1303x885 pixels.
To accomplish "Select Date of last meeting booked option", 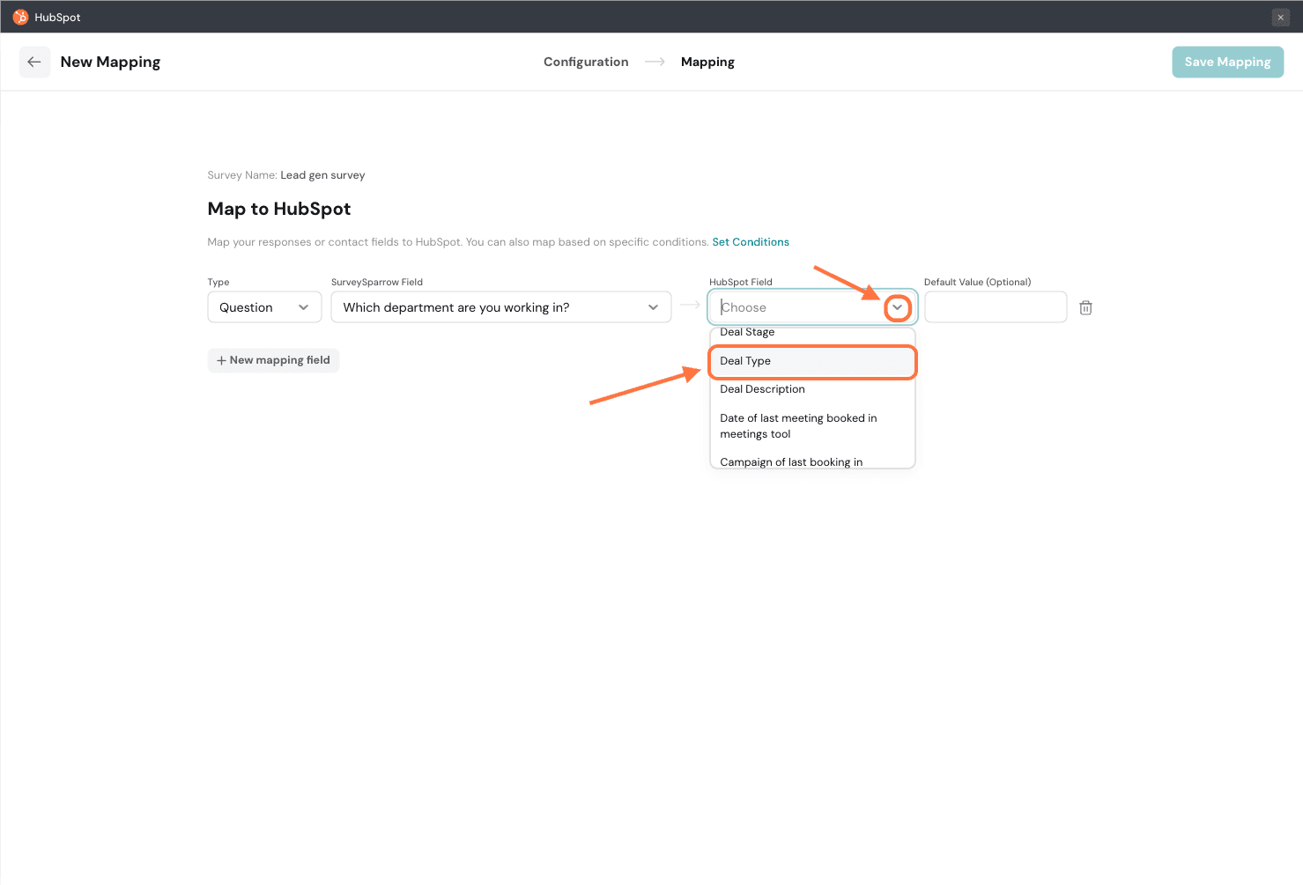I will [x=797, y=425].
